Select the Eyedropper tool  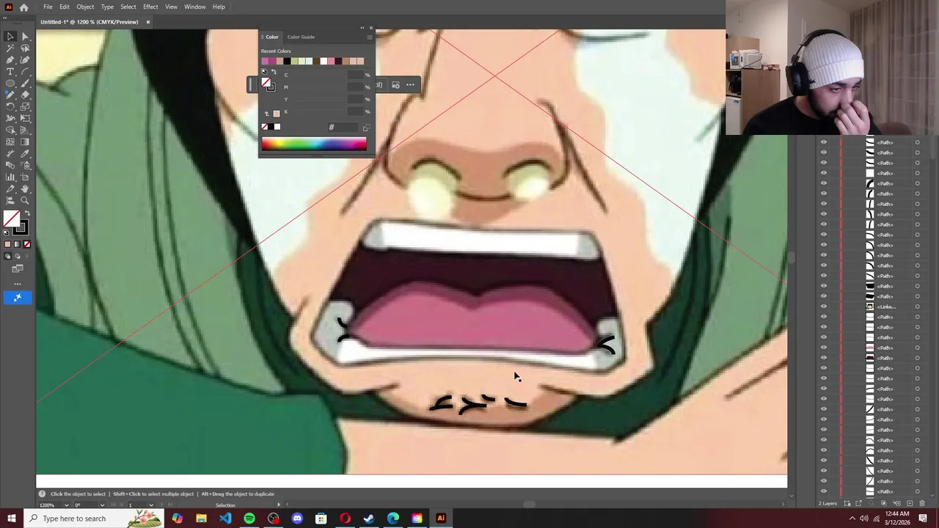pyautogui.click(x=25, y=153)
